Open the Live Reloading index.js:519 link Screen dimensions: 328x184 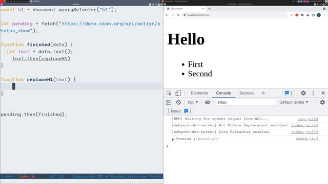point(304,132)
